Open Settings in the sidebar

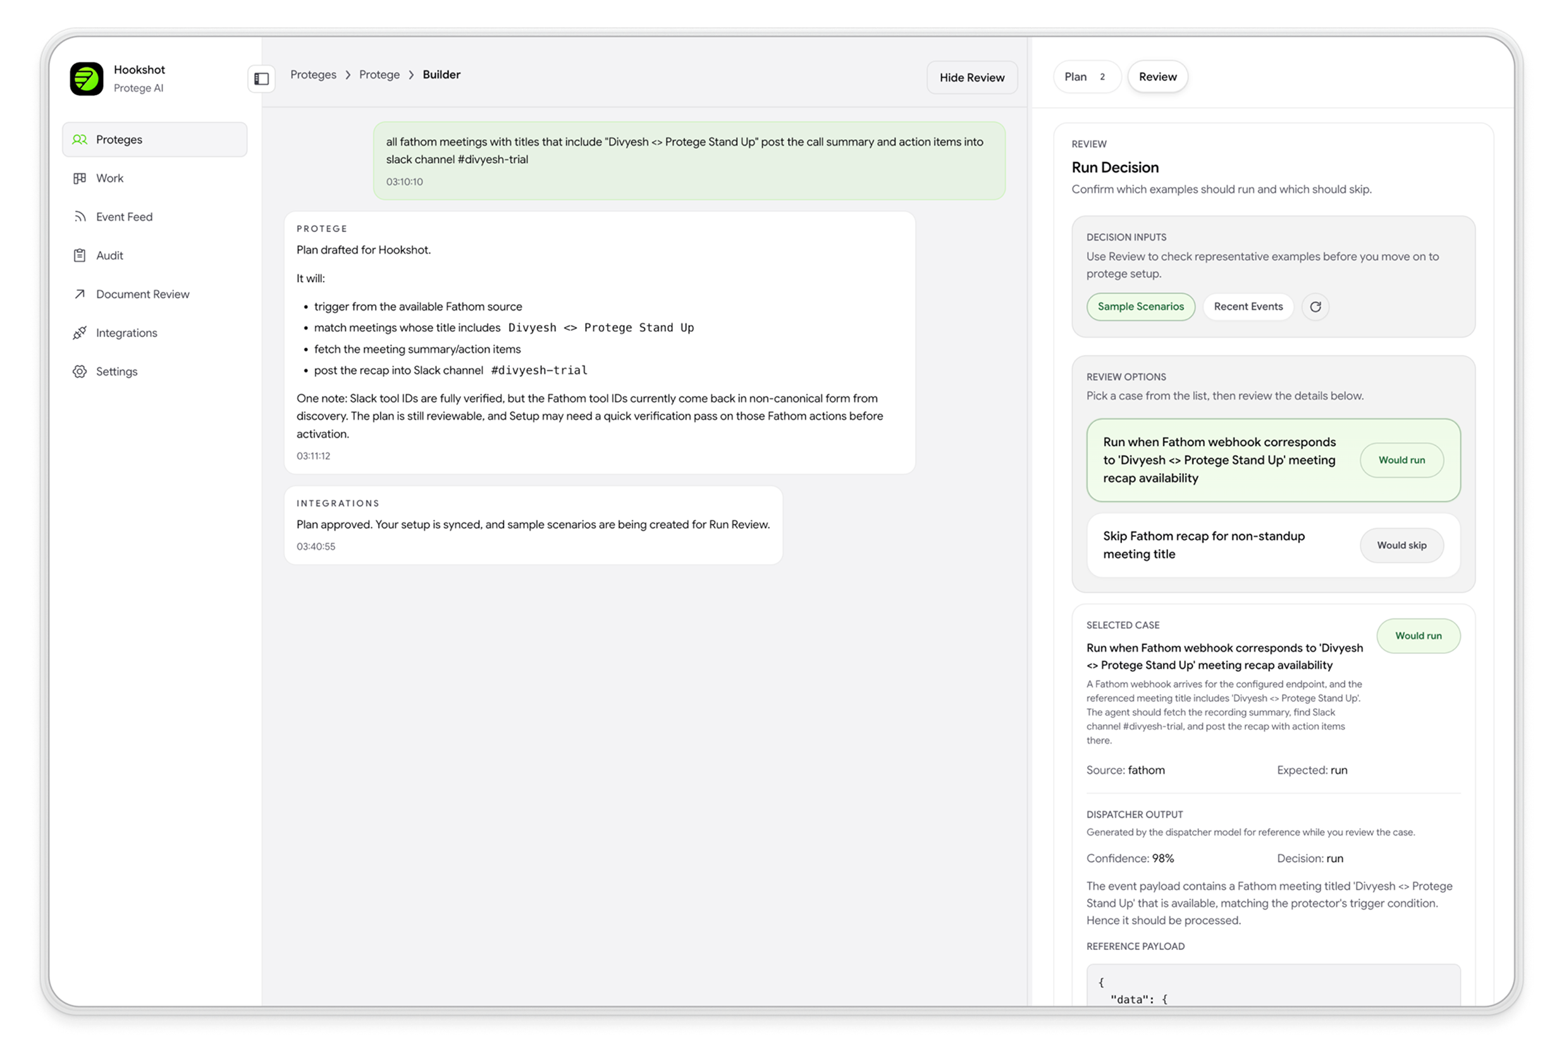click(x=155, y=371)
